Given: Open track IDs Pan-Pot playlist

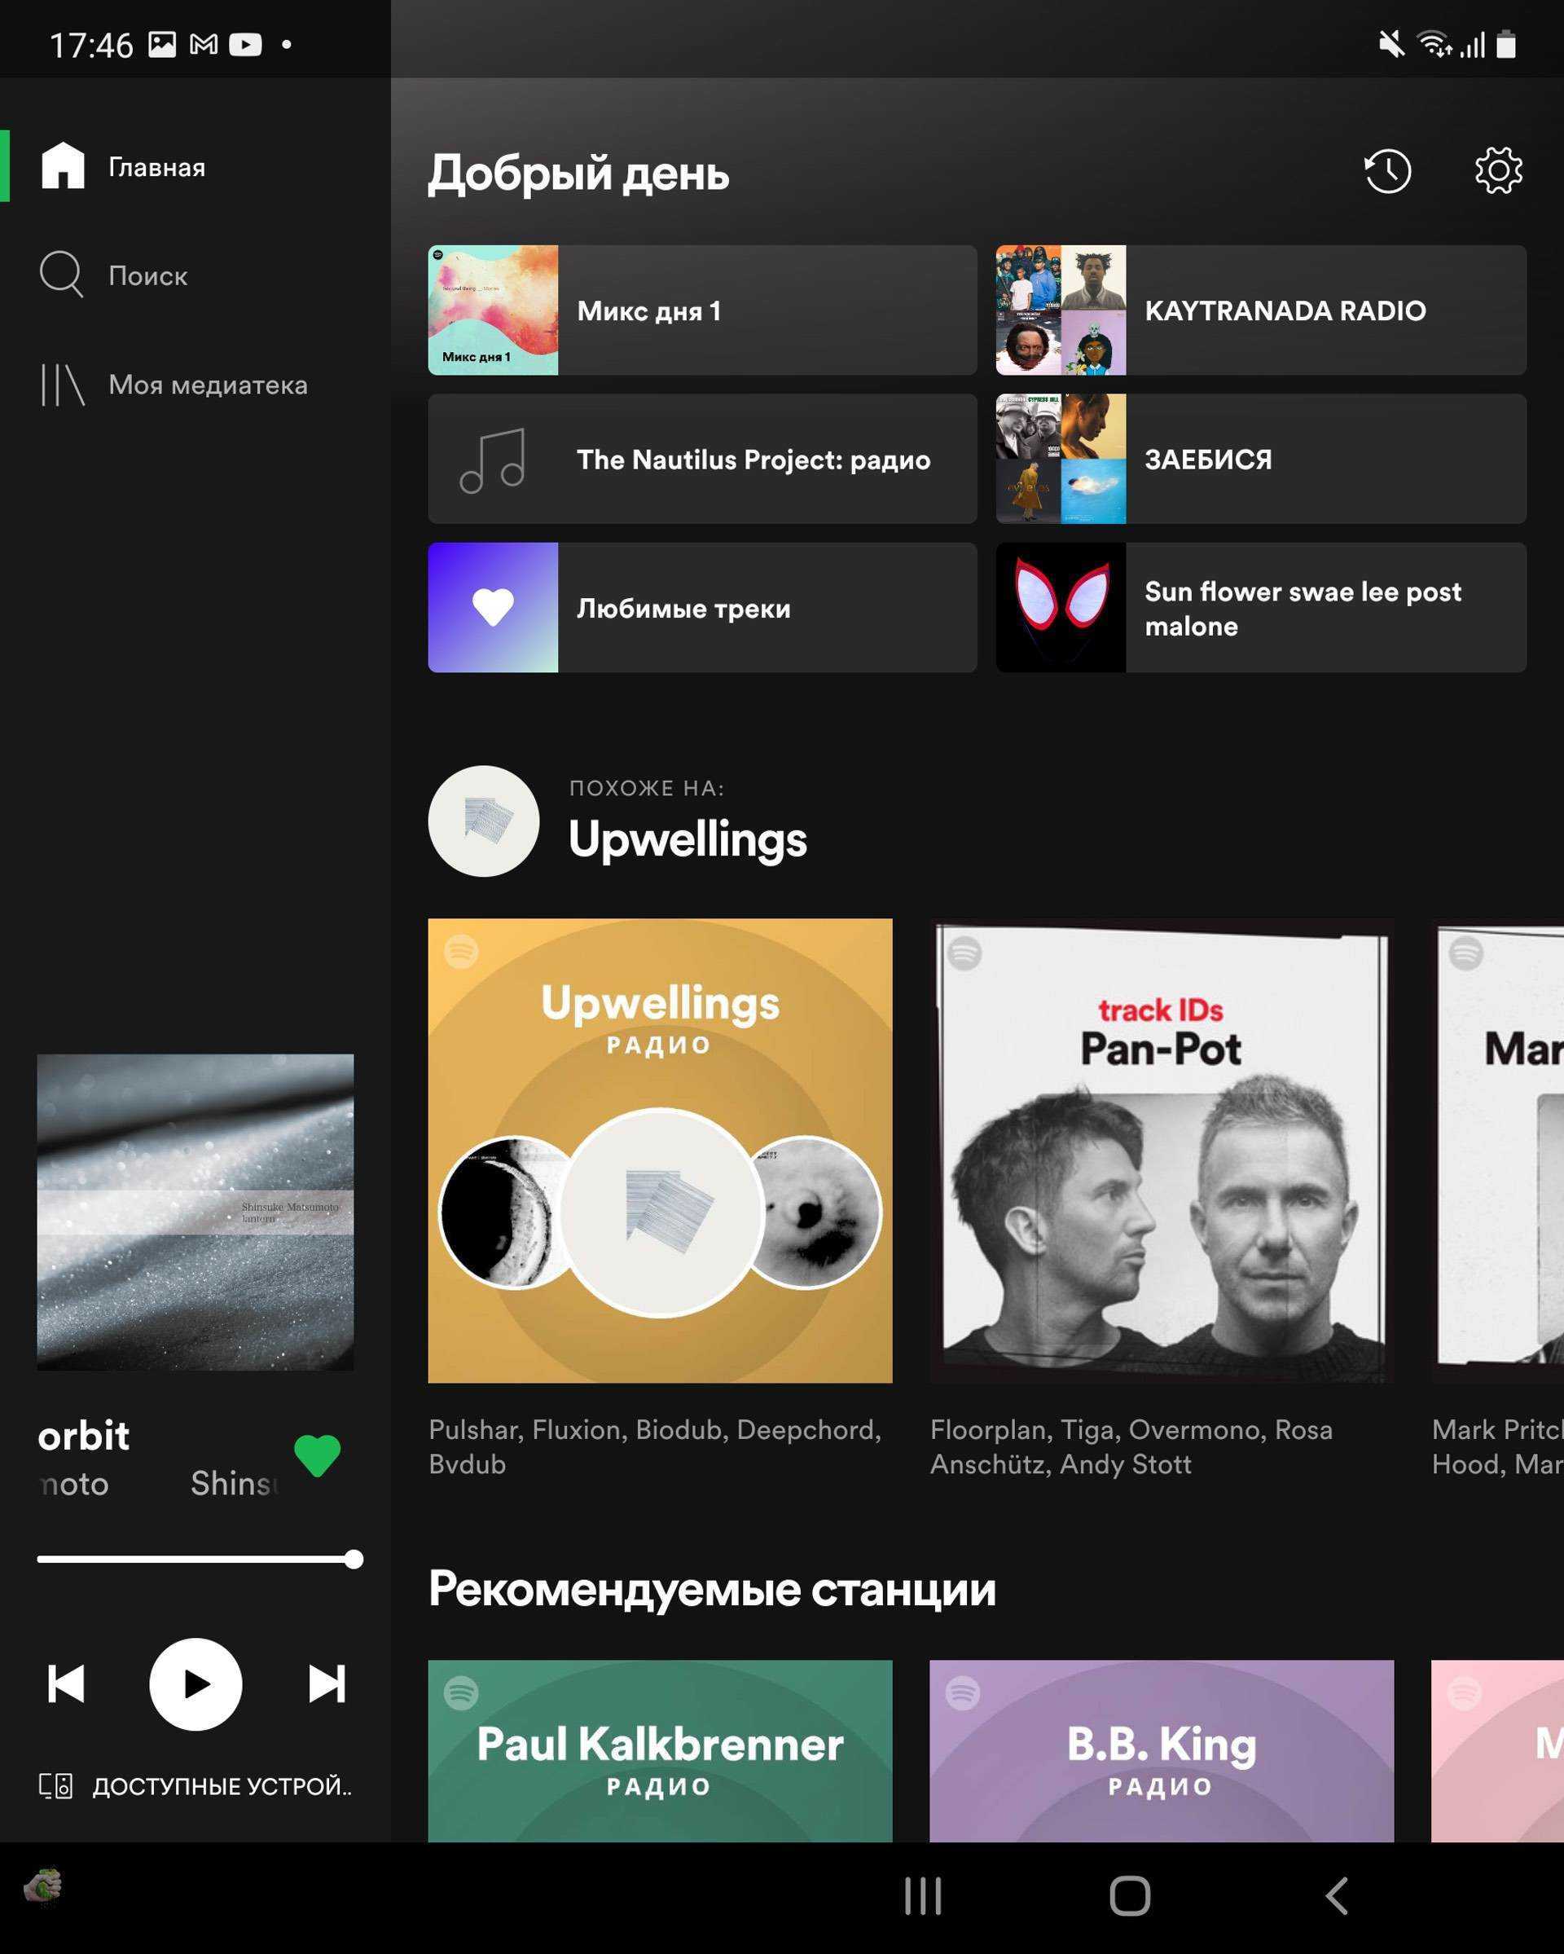Looking at the screenshot, I should [x=1161, y=1150].
